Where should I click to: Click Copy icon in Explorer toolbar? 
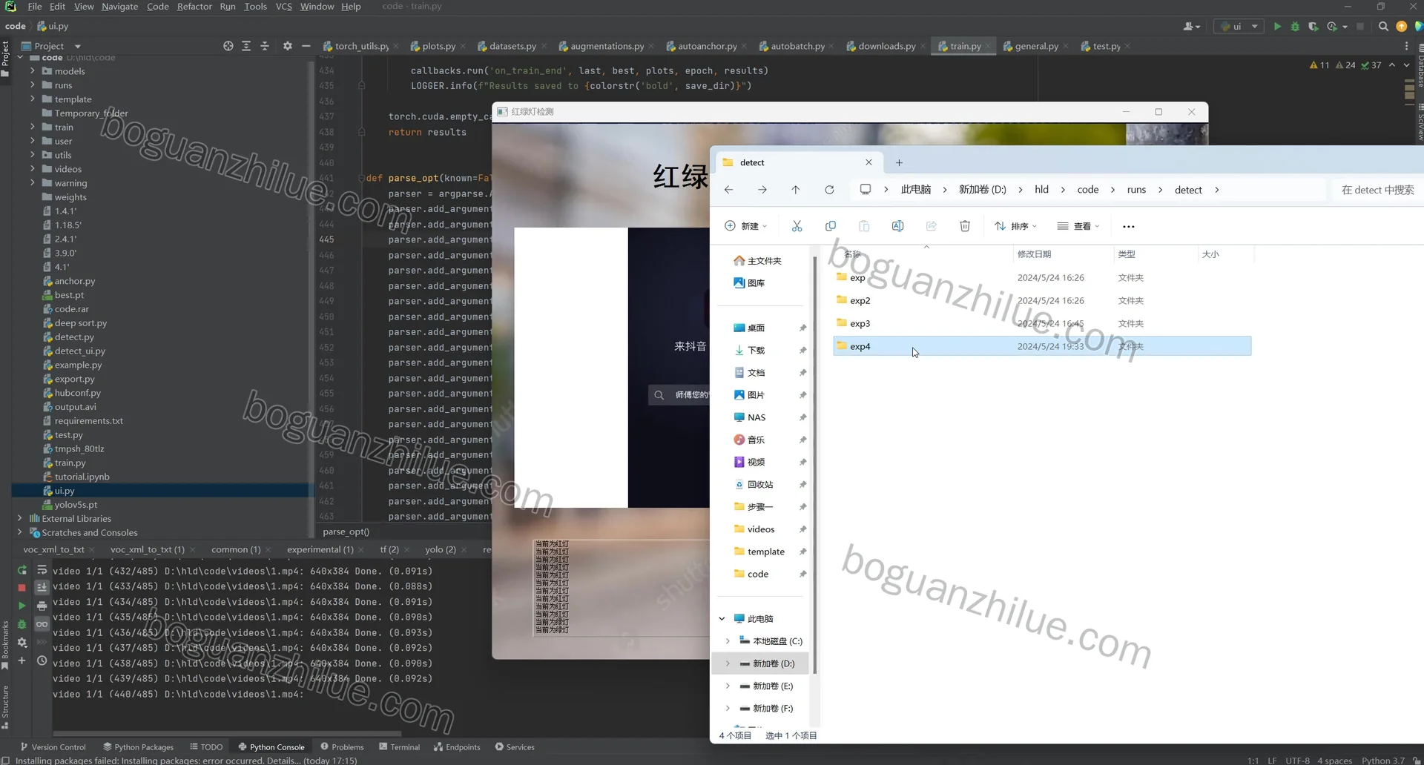831,226
